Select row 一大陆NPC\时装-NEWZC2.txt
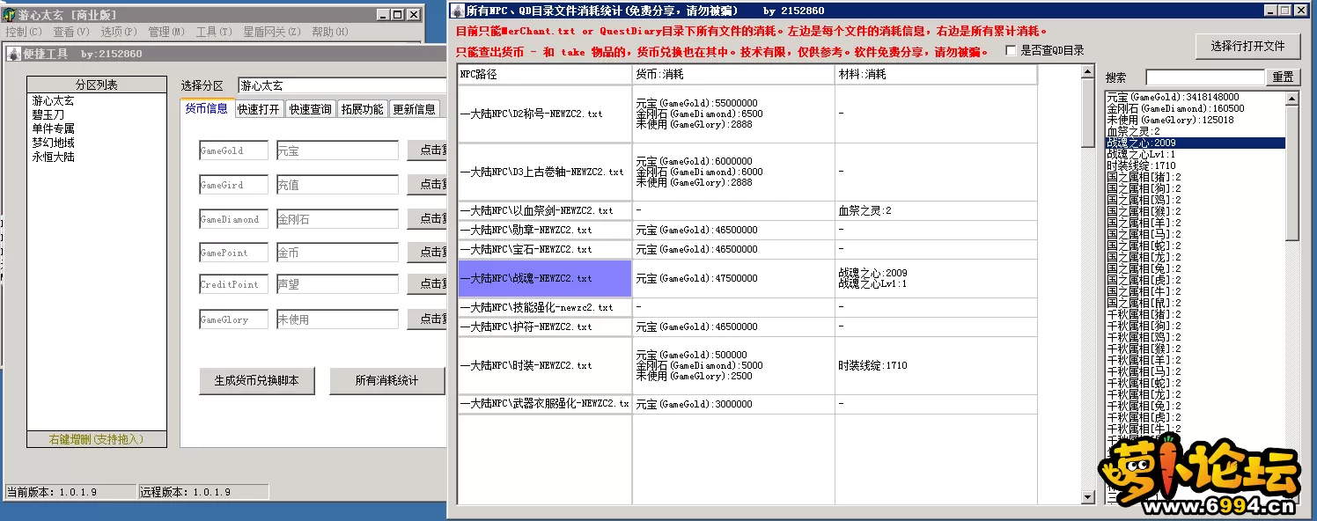Viewport: 1317px width, 521px height. 545,365
